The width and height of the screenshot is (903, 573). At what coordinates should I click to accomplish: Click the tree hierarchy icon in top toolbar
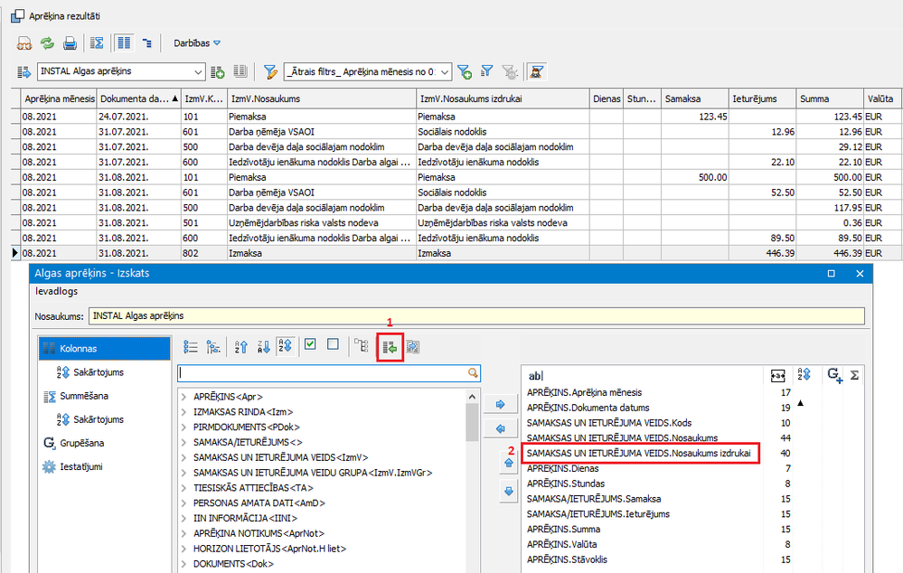[147, 43]
